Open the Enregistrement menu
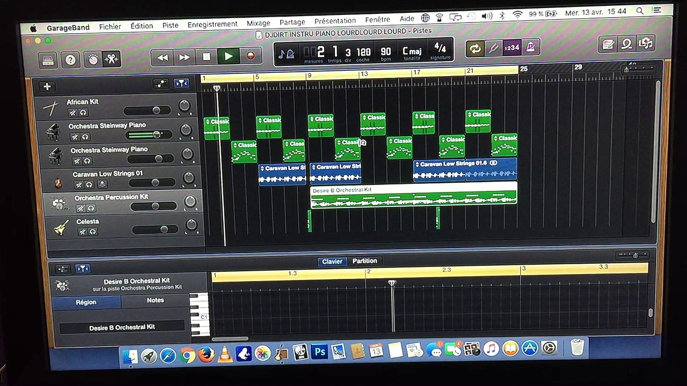Screen dimensions: 687x386 pyautogui.click(x=213, y=24)
